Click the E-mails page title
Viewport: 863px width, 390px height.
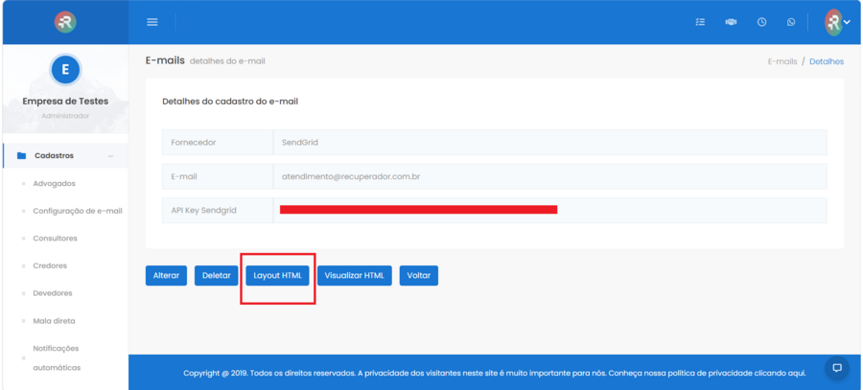coord(165,61)
